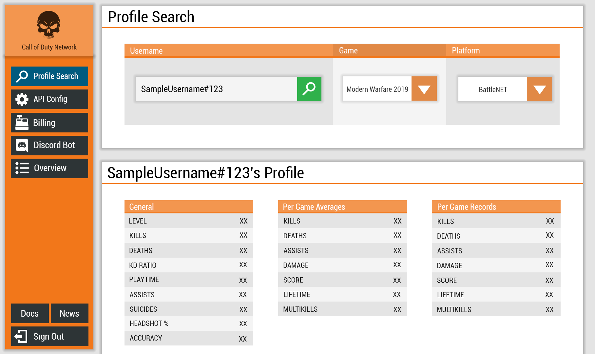Select the ACCURACY row
This screenshot has height=354, width=595.
coord(189,338)
